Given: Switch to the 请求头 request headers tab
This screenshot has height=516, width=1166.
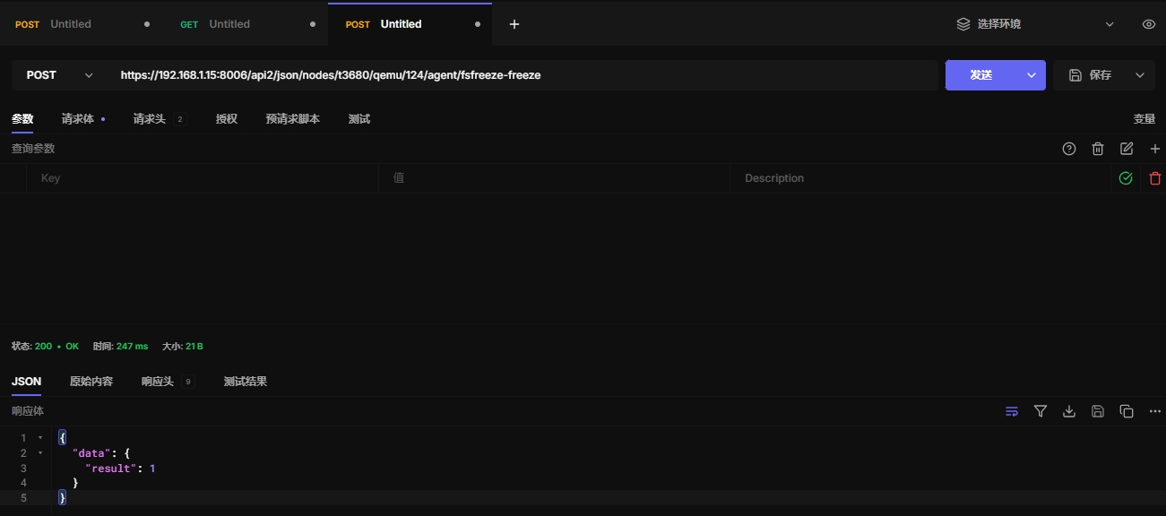Looking at the screenshot, I should pyautogui.click(x=150, y=119).
